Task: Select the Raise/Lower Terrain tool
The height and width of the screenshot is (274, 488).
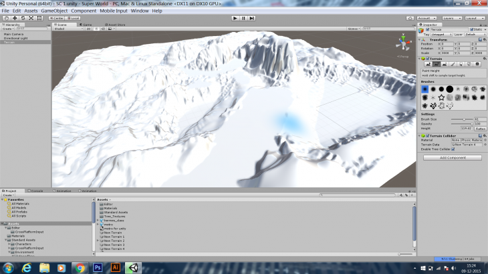Action: coord(426,64)
